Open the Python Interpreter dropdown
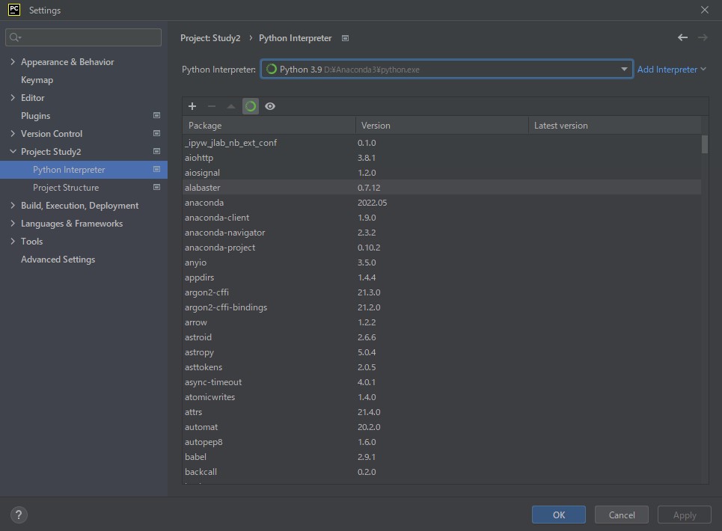 [447, 69]
